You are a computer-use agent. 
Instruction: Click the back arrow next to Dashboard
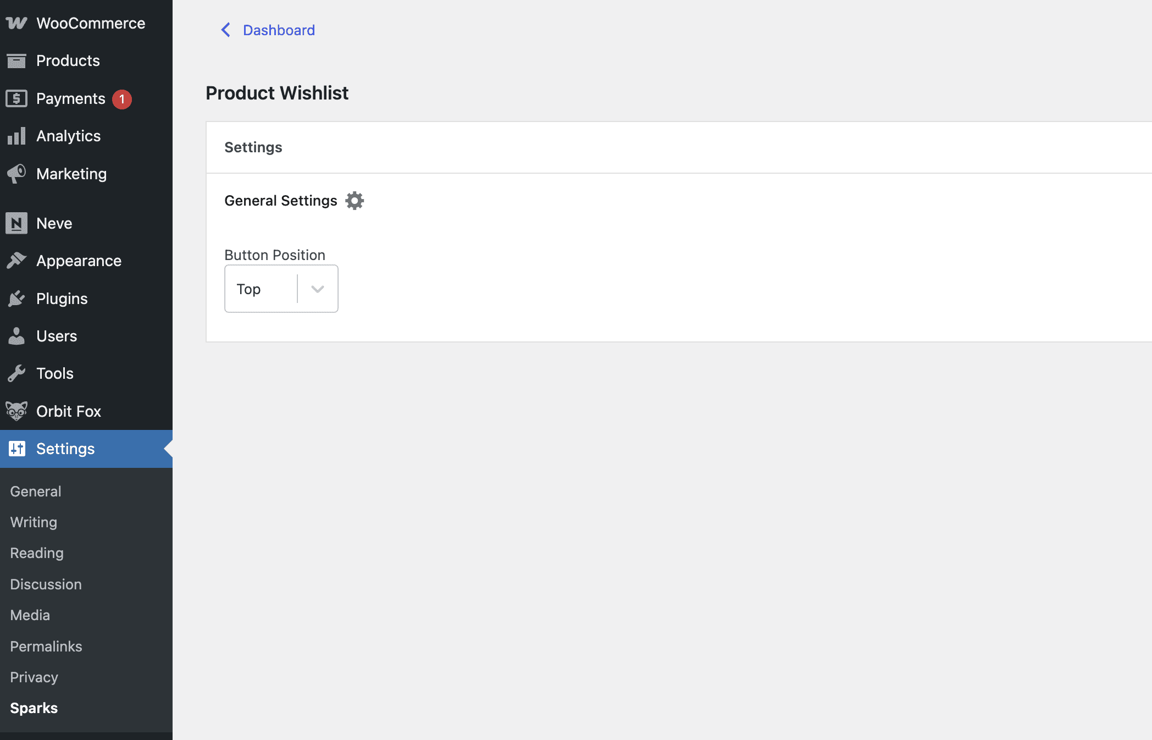tap(225, 30)
